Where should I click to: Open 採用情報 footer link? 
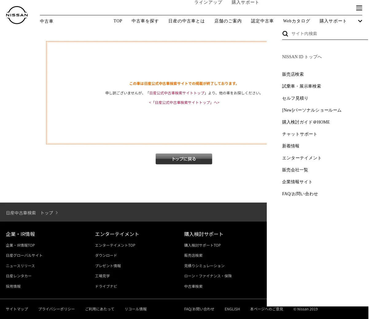[13, 287]
